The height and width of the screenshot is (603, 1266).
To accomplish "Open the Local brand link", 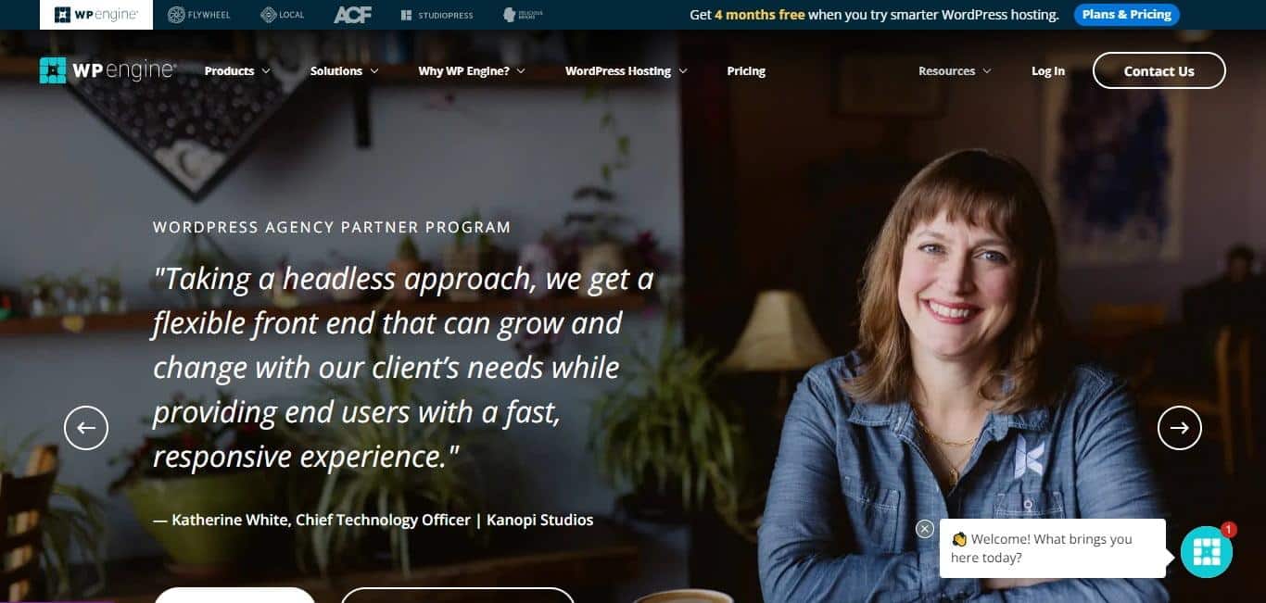I will coord(283,15).
